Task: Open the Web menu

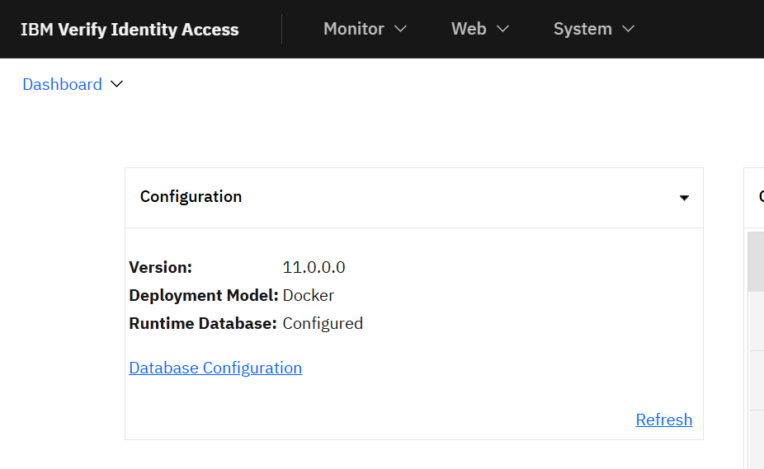Action: pyautogui.click(x=469, y=29)
